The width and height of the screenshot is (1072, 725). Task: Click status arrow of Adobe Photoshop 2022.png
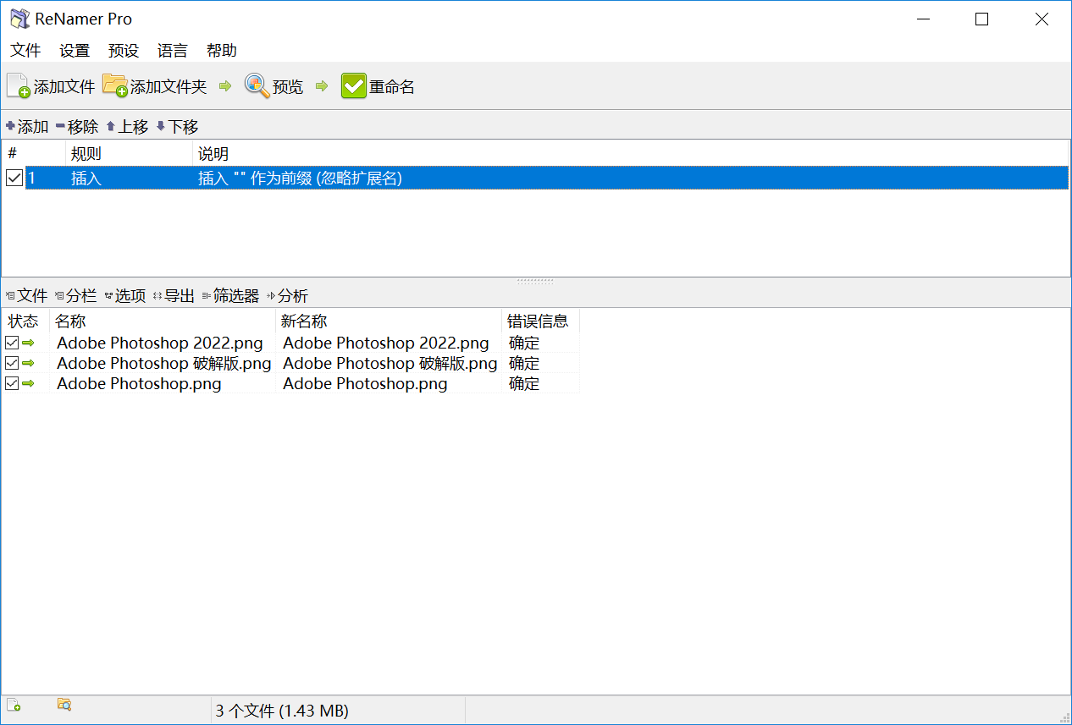[x=28, y=343]
